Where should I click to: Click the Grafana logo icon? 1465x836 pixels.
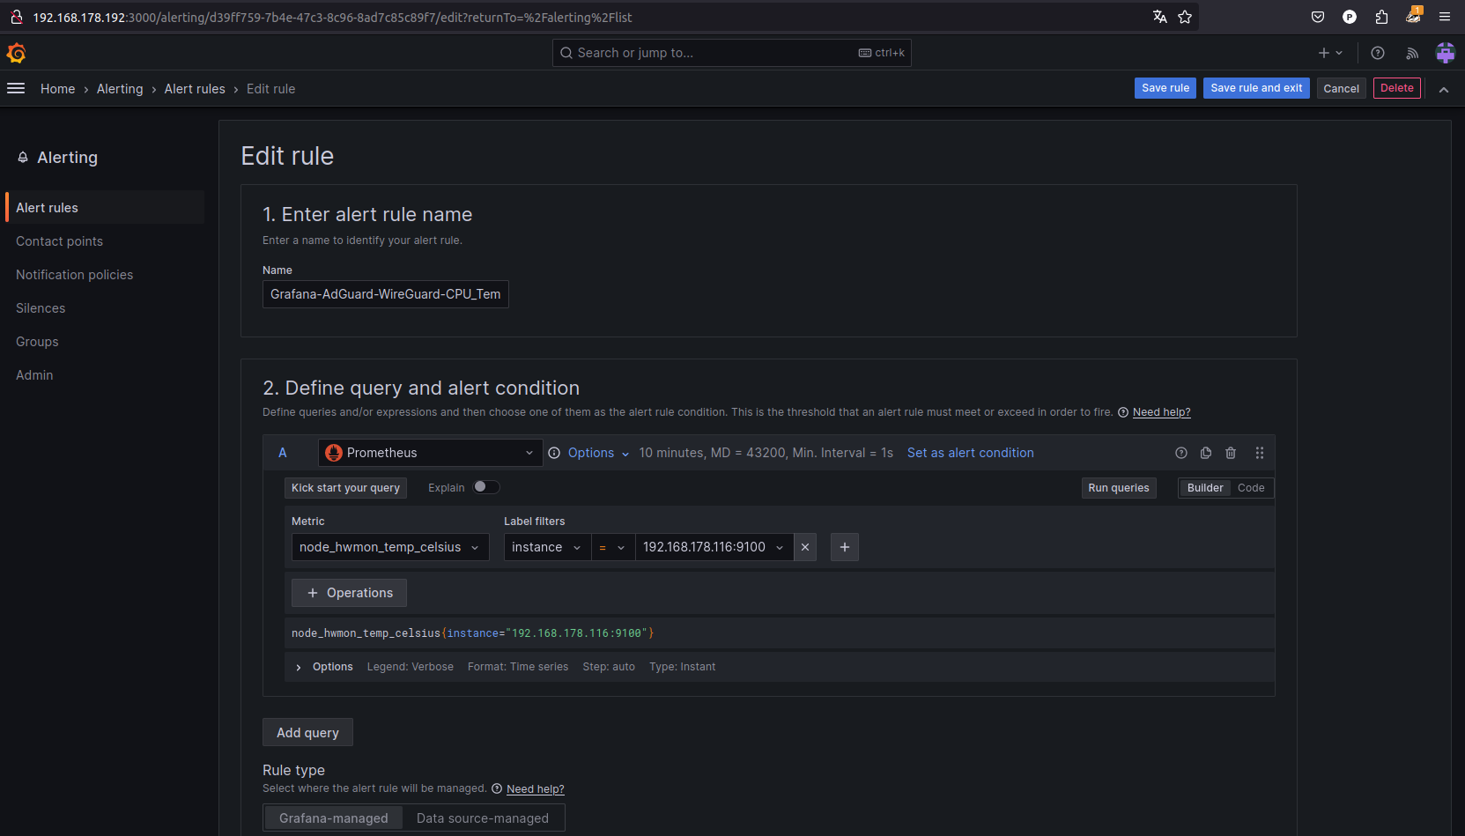pyautogui.click(x=16, y=53)
